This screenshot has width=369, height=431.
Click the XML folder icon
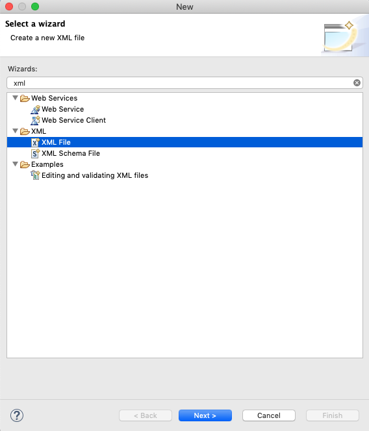click(25, 131)
